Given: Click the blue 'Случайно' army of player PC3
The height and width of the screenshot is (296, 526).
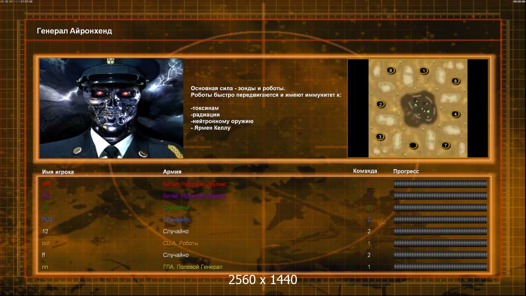Looking at the screenshot, I should point(176,219).
